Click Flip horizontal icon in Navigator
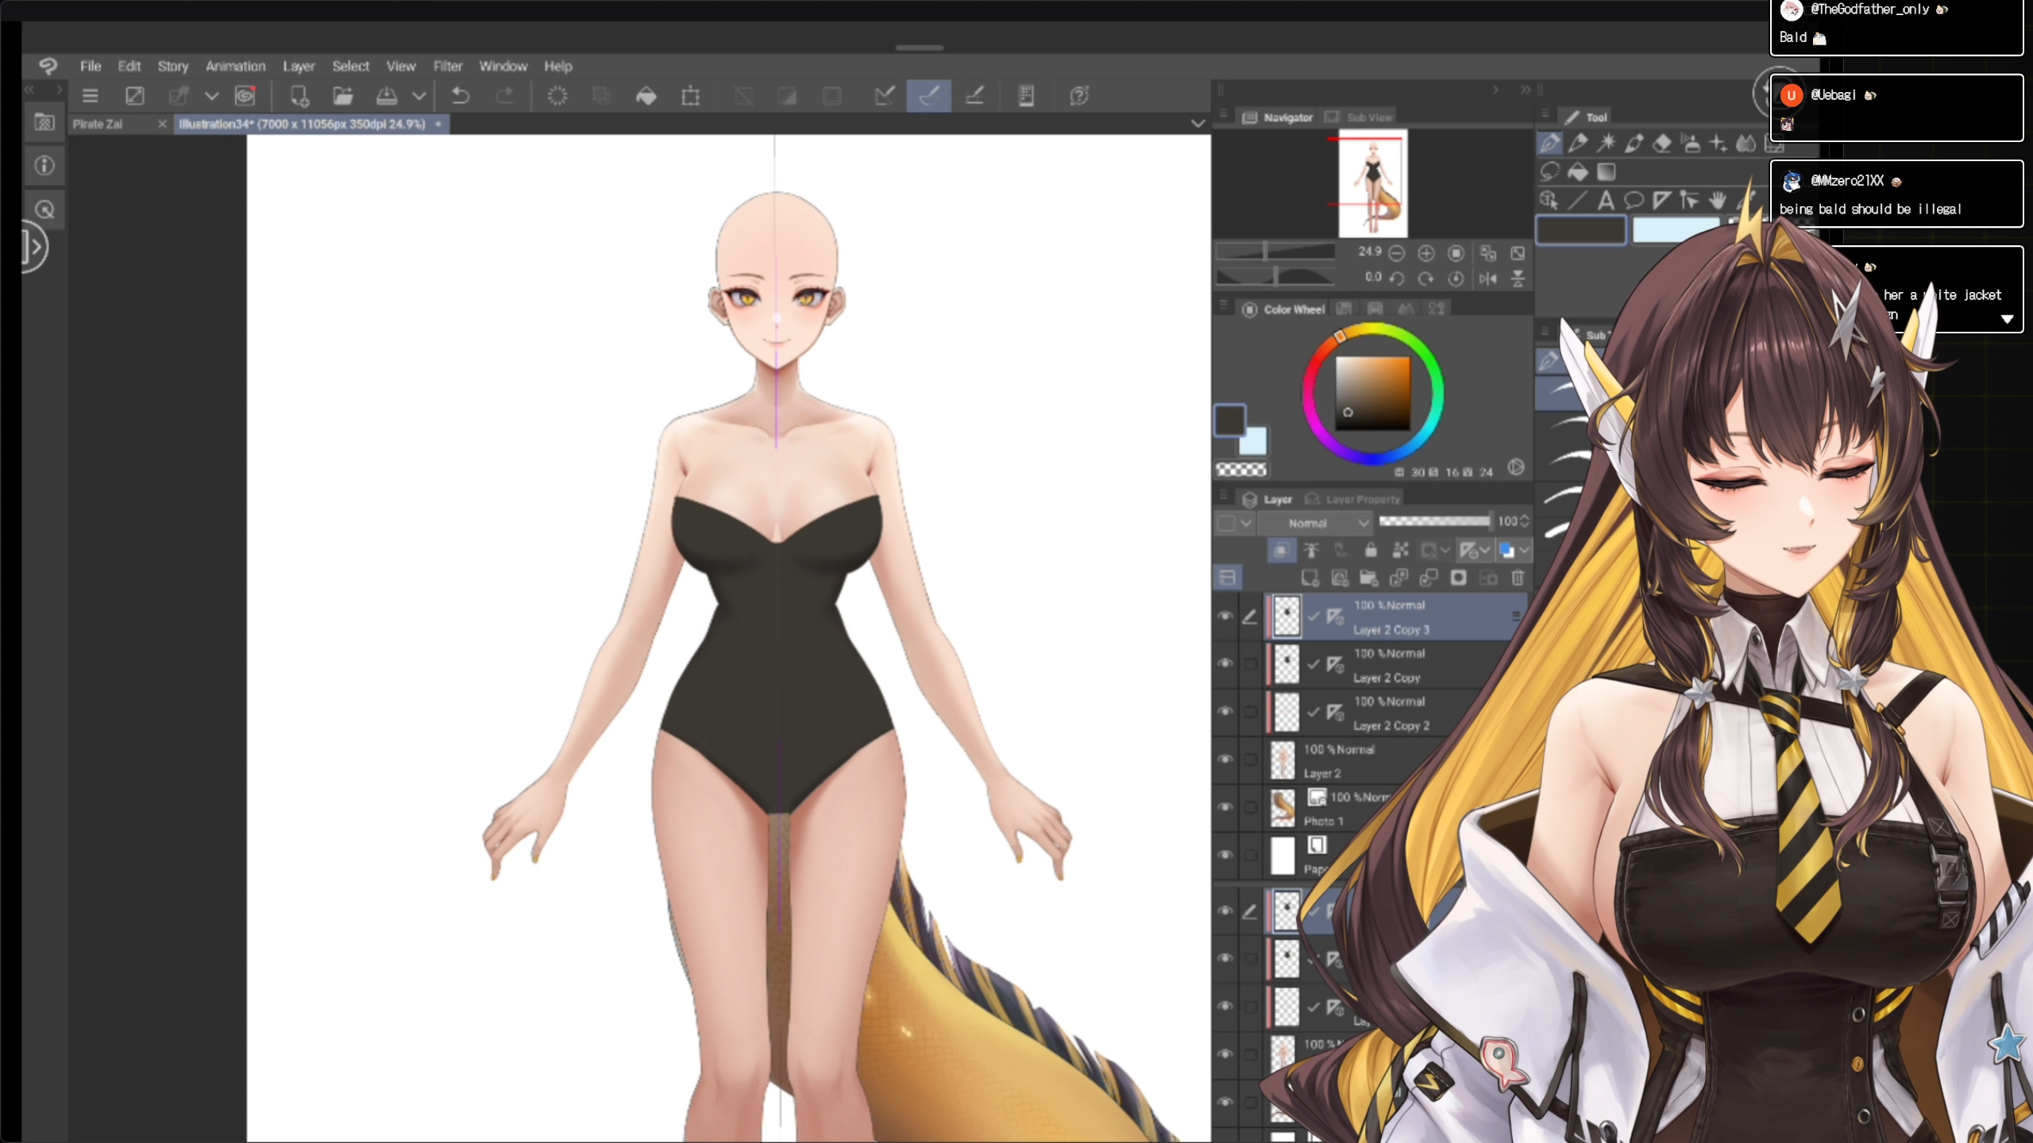2033x1143 pixels. 1487,279
